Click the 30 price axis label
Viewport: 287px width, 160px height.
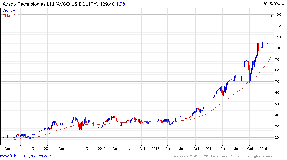[277, 126]
